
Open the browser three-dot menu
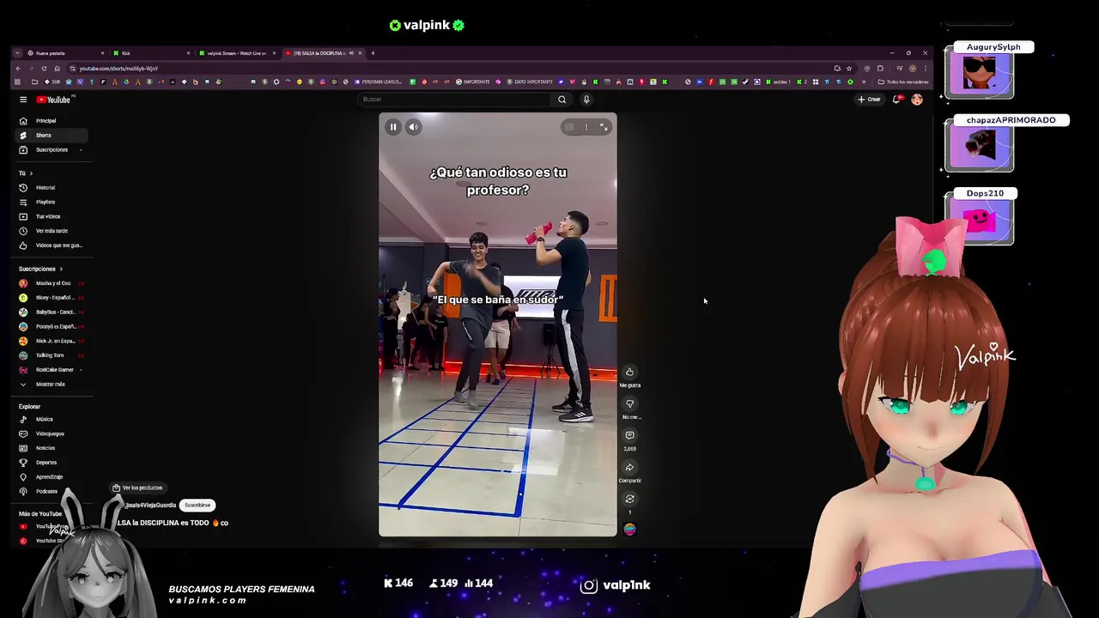coord(925,69)
